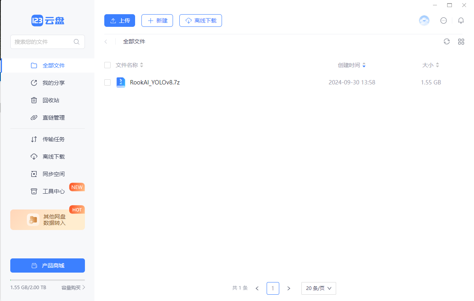Click the 1.55 GB/2.00 TB text
Screen dimensions: 474x301
(x=28, y=288)
